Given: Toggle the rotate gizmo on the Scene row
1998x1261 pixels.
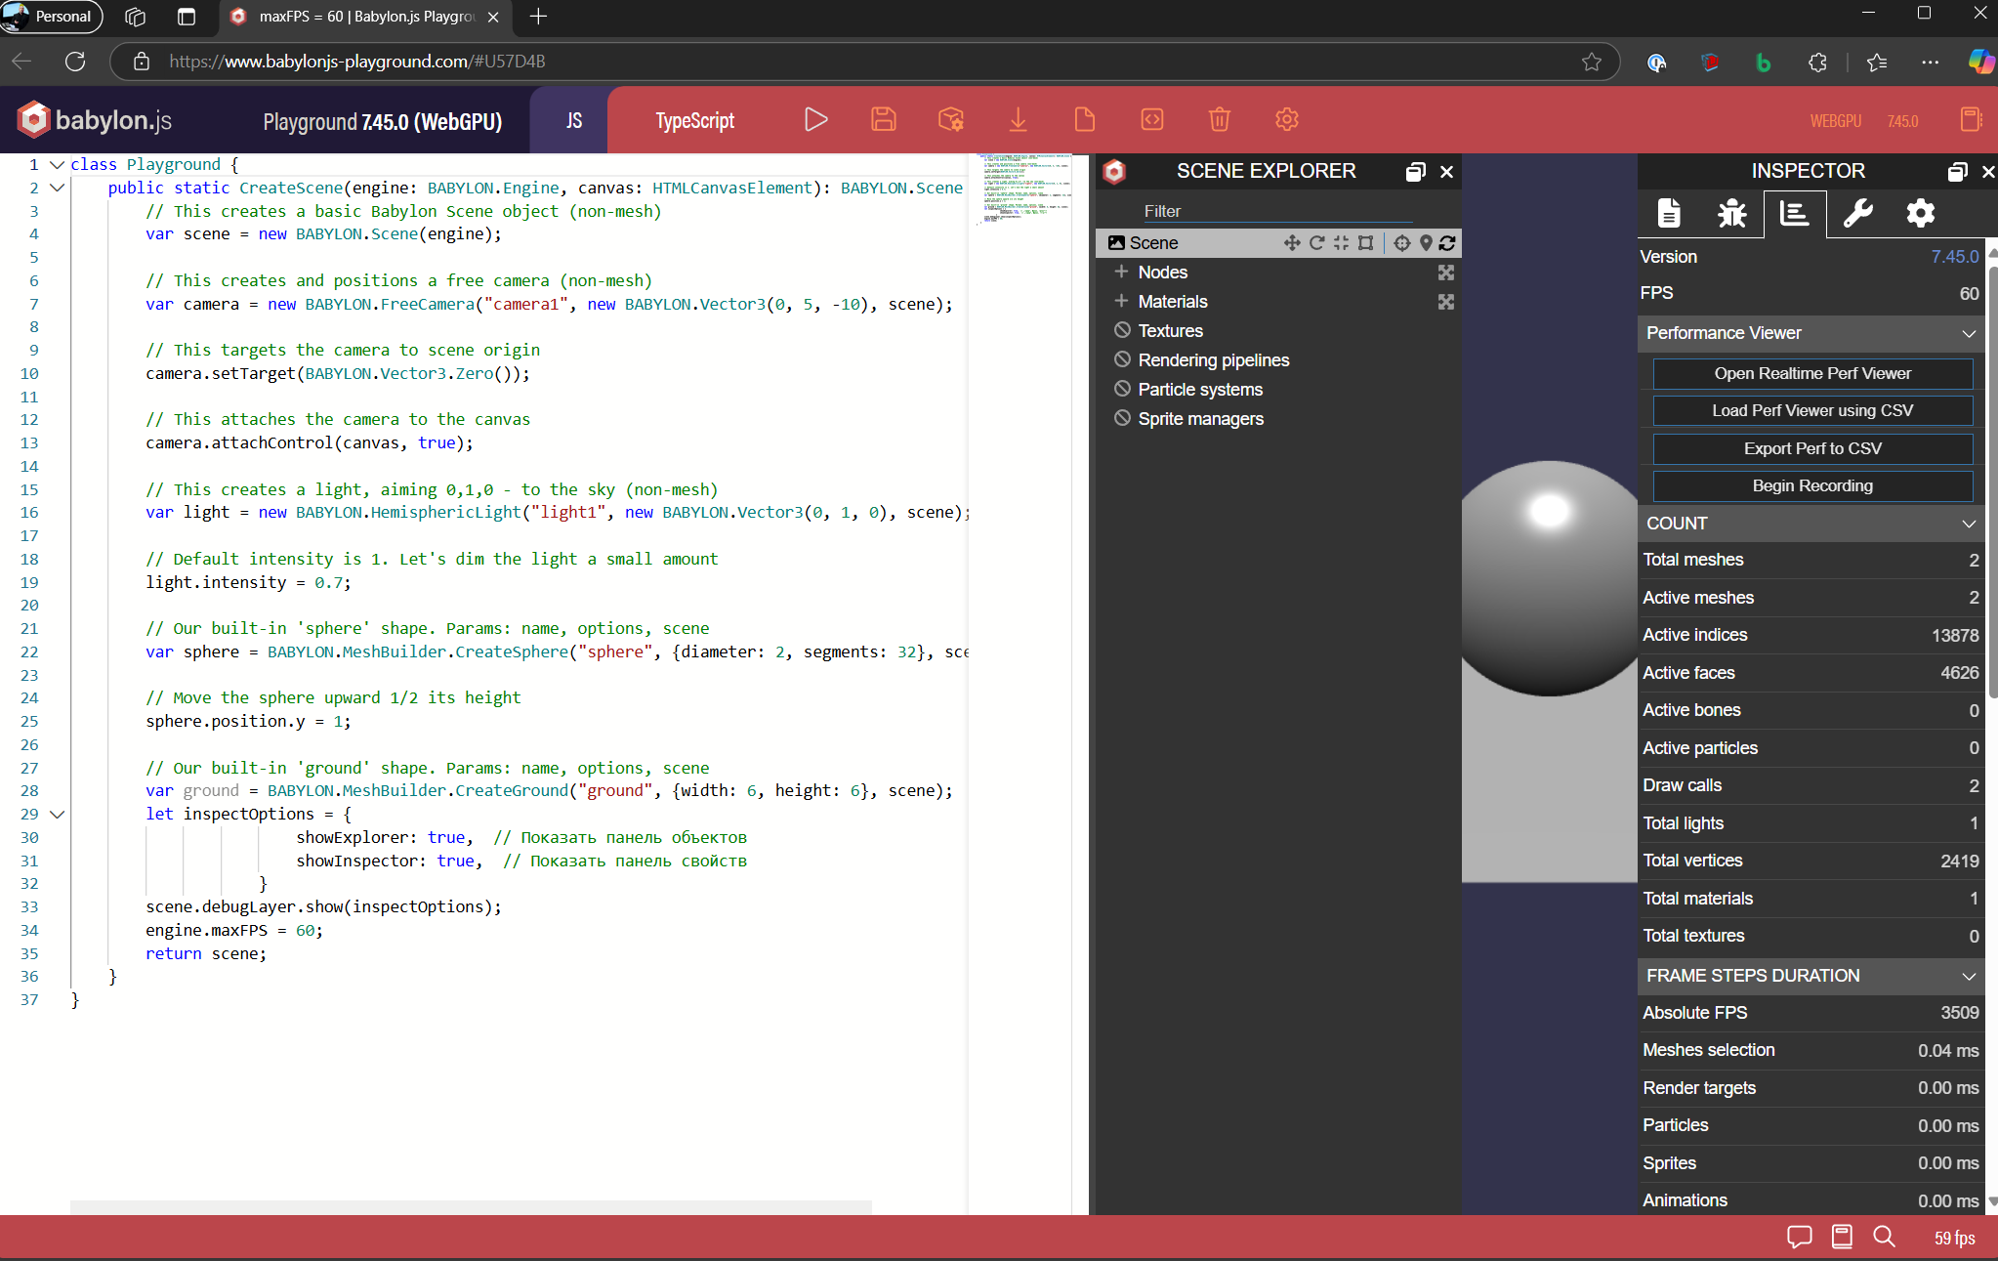Looking at the screenshot, I should pyautogui.click(x=1316, y=243).
